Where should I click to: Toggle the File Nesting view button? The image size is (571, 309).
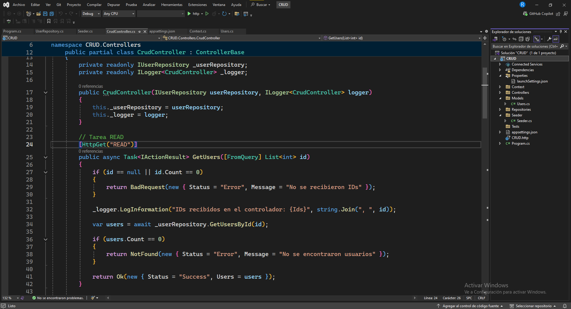point(537,39)
